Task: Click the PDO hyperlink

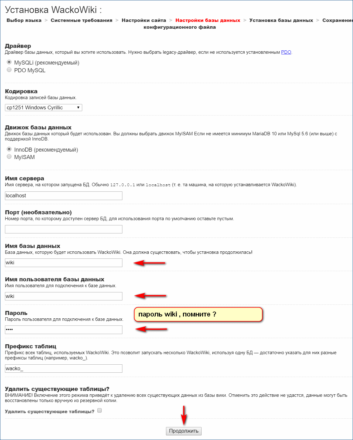Action: [x=286, y=52]
